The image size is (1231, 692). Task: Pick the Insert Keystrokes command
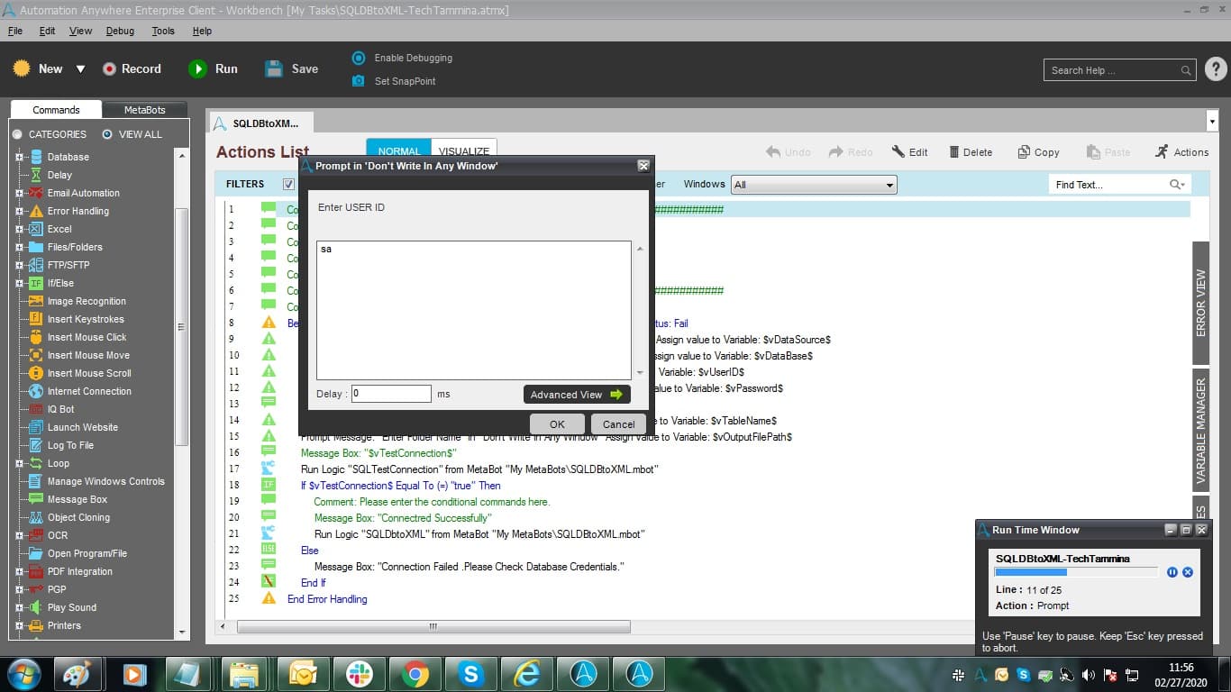click(86, 319)
